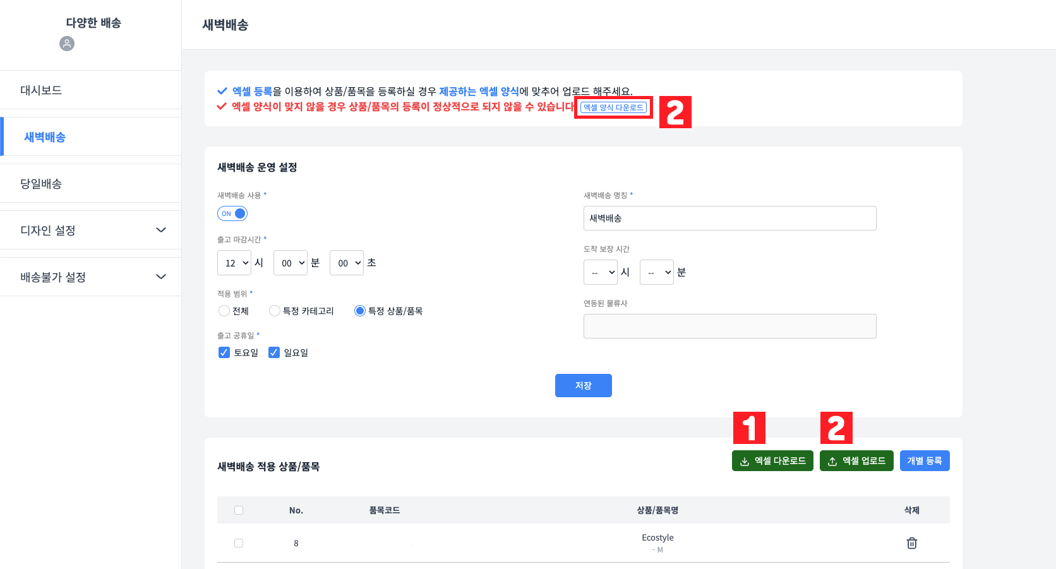This screenshot has width=1056, height=569.
Task: Click the No. column header
Action: [x=296, y=510]
